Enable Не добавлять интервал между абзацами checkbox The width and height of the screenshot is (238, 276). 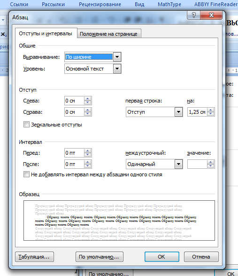tap(26, 174)
